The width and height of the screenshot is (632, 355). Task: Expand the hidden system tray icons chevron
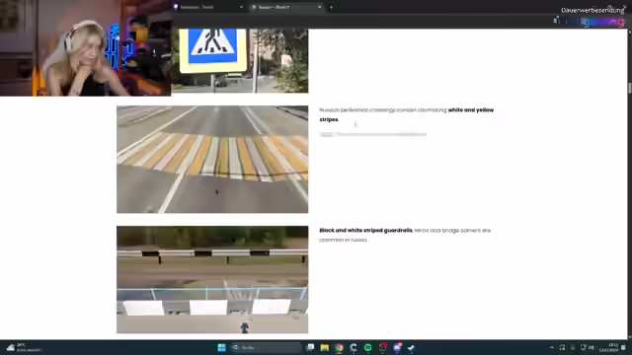tap(551, 347)
